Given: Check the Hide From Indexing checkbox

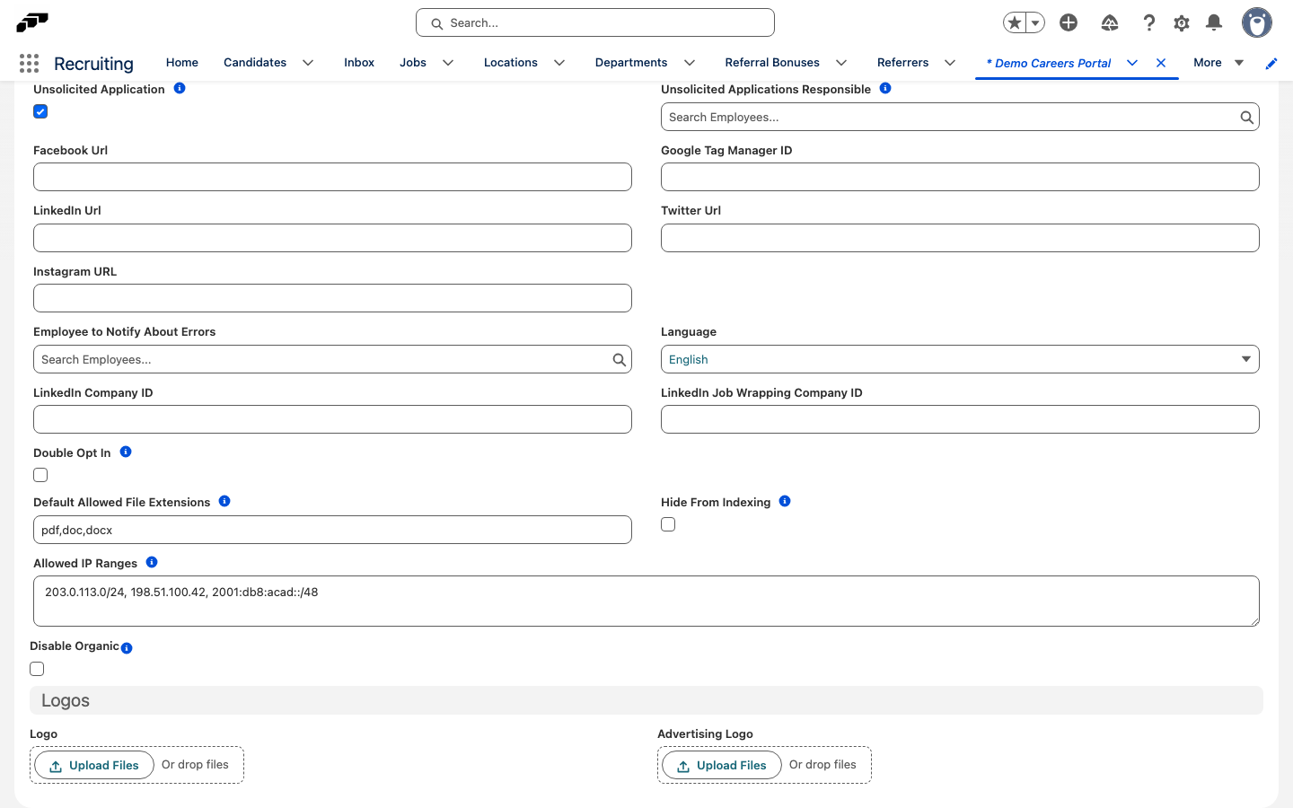Looking at the screenshot, I should click(668, 524).
